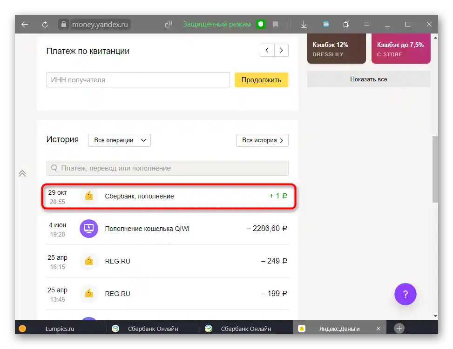Click the padlock site security icon
This screenshot has width=453, height=349.
(64, 24)
